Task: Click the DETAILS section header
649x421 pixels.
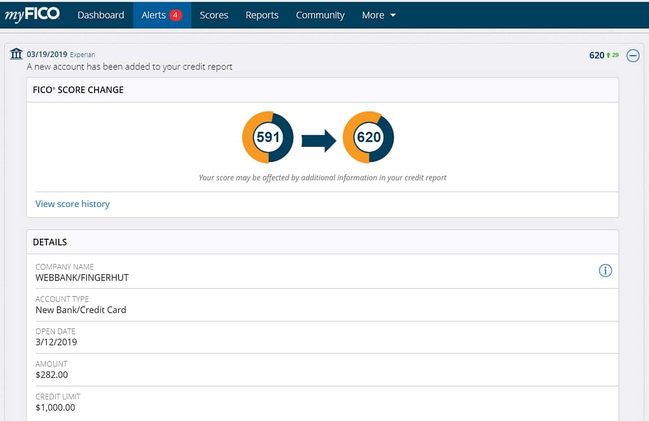Action: pyautogui.click(x=49, y=242)
